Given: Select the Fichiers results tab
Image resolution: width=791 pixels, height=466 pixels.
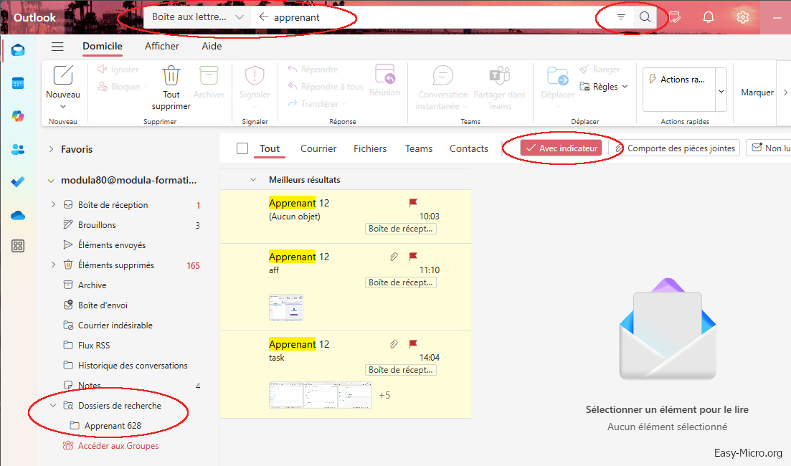Looking at the screenshot, I should click(370, 149).
